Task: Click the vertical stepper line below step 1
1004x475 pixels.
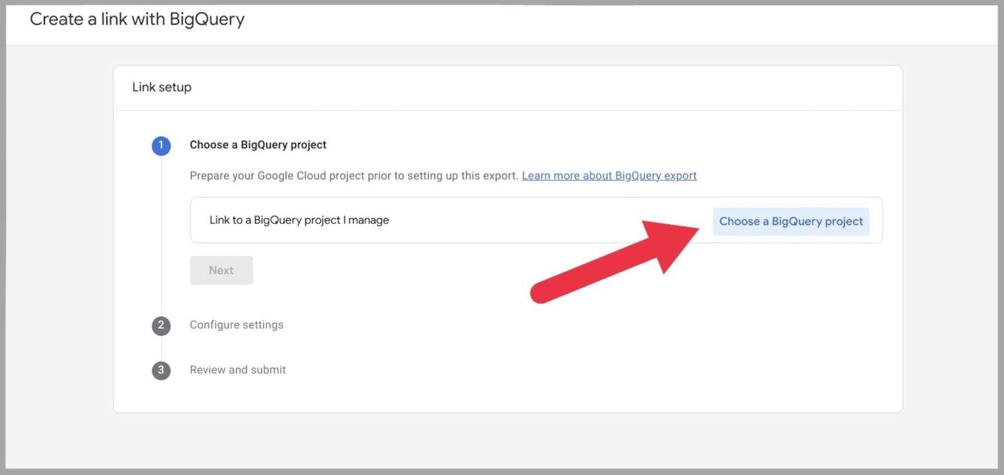Action: tap(161, 238)
